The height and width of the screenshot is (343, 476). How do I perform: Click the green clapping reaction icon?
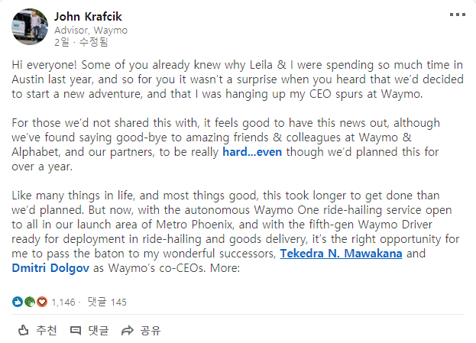coord(30,302)
